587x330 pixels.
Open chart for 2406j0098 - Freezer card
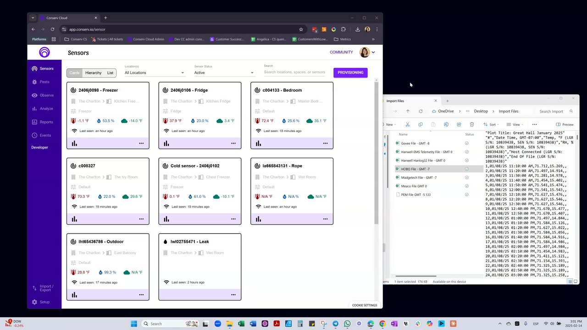coord(74,143)
